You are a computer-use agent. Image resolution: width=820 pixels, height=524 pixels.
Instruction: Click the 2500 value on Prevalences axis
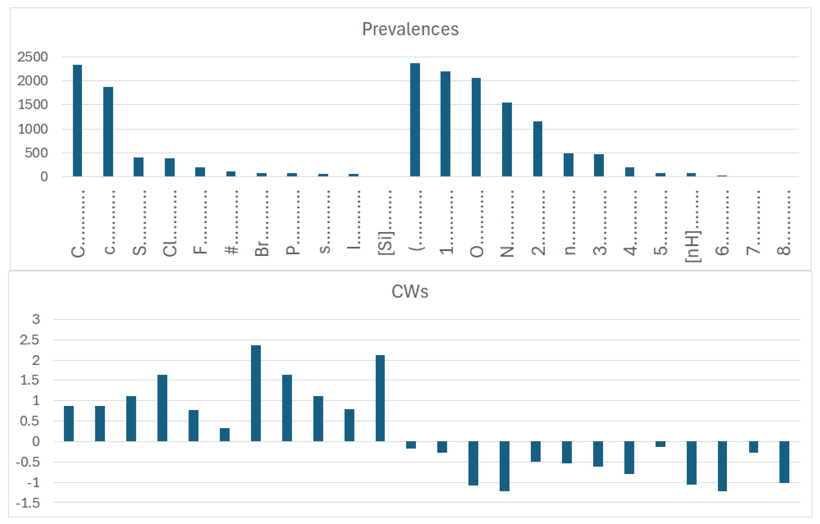32,57
